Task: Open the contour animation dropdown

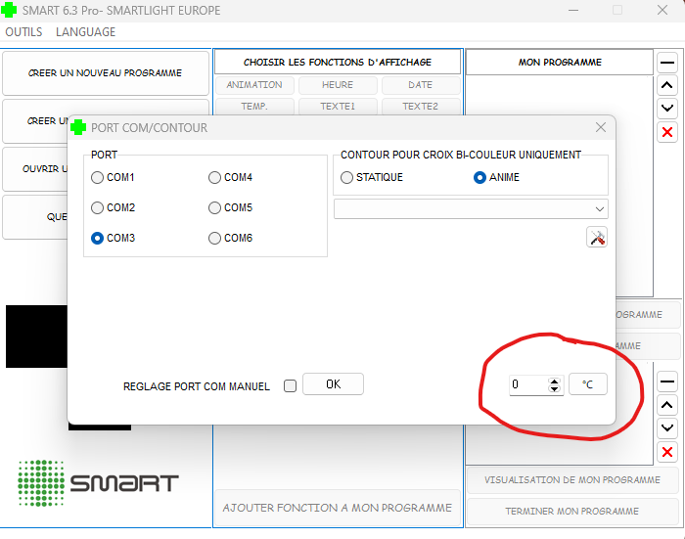Action: (471, 209)
